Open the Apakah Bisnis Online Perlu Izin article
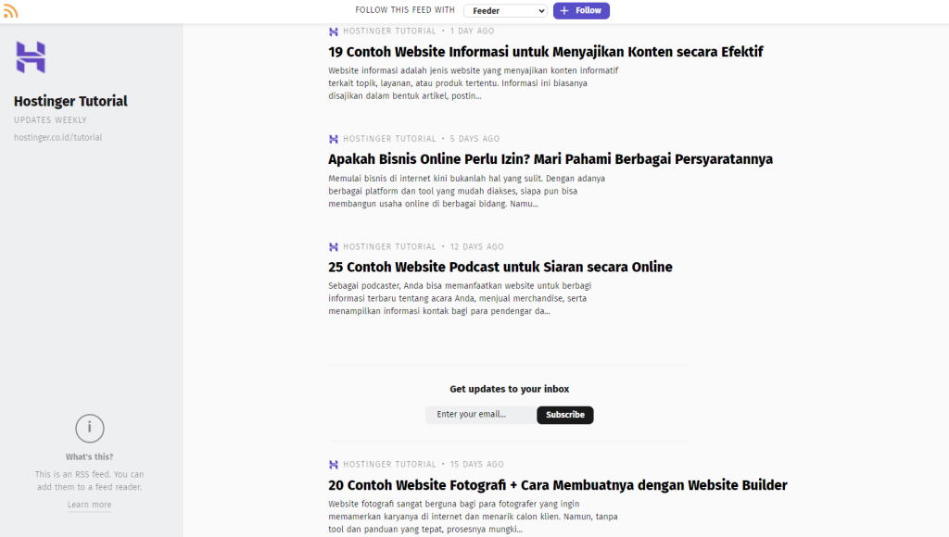The width and height of the screenshot is (949, 537). pos(550,159)
